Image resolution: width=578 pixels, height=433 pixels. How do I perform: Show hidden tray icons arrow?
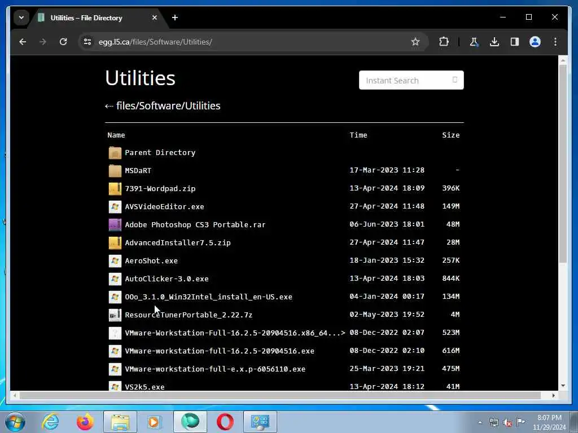(x=480, y=422)
